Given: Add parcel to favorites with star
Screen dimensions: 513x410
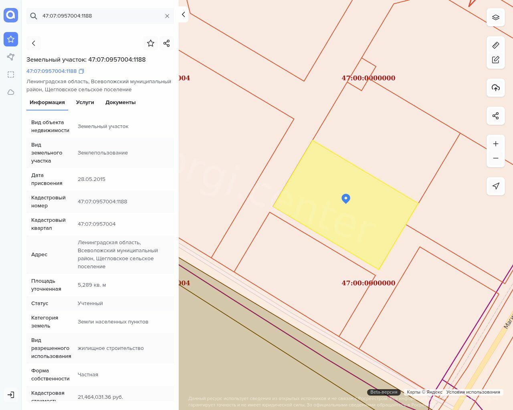Looking at the screenshot, I should (x=151, y=43).
